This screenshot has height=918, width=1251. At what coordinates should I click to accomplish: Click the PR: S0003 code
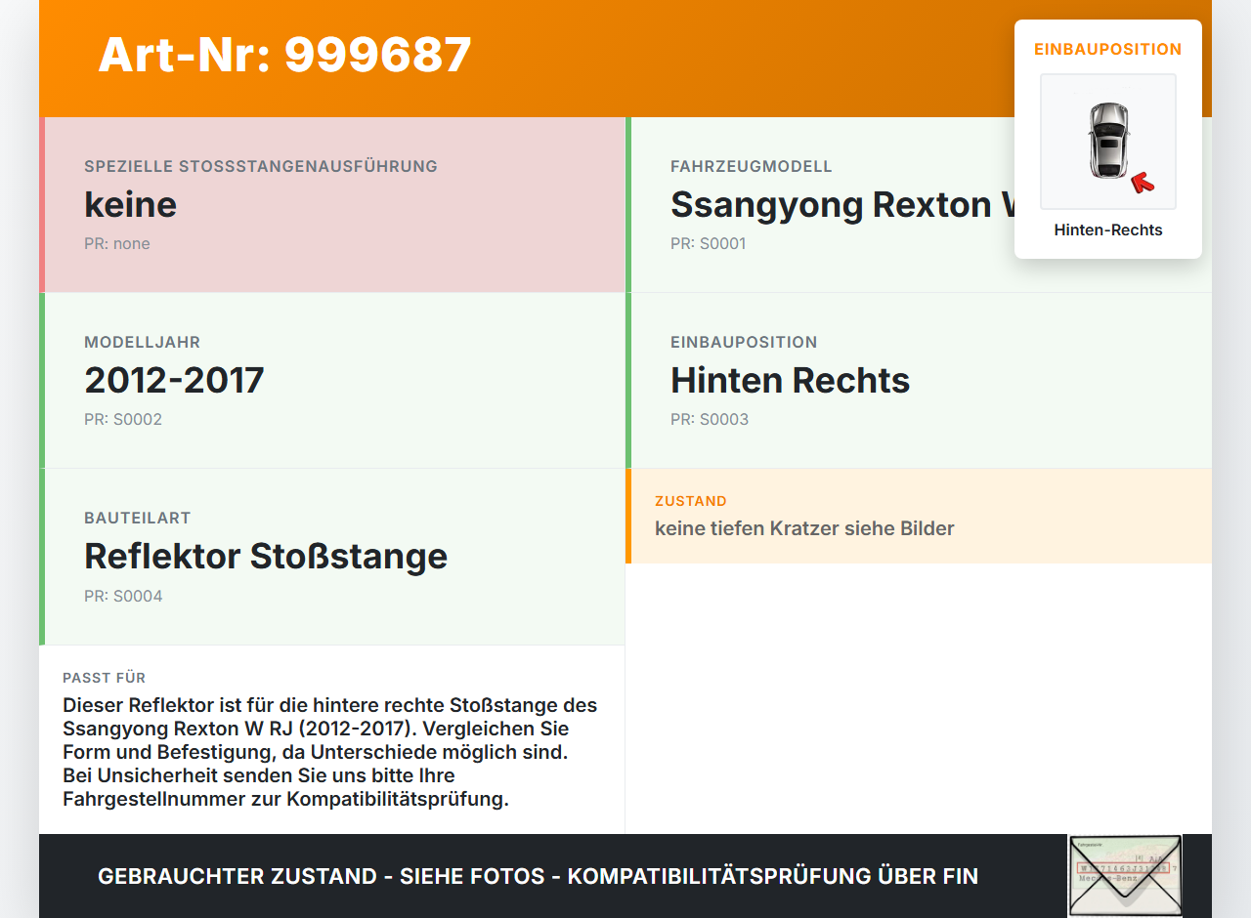pyautogui.click(x=710, y=419)
